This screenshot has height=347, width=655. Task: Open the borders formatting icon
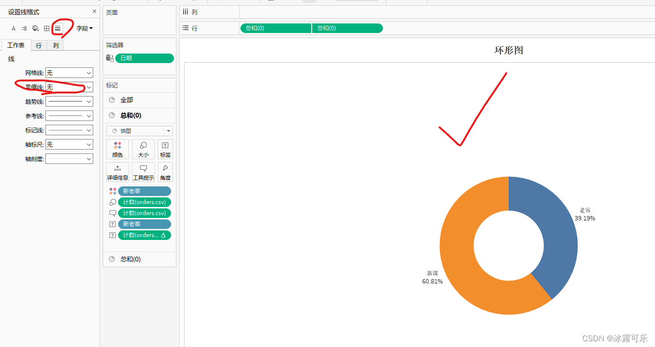point(46,29)
